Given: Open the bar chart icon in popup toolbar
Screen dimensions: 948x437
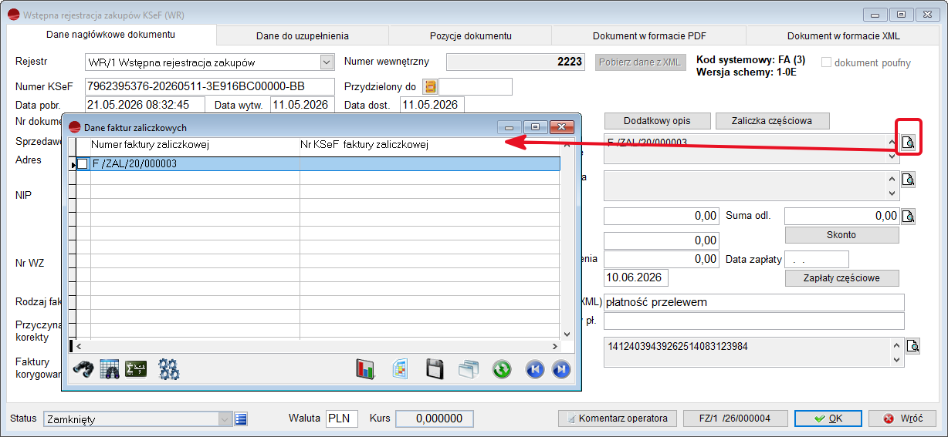Looking at the screenshot, I should 365,368.
